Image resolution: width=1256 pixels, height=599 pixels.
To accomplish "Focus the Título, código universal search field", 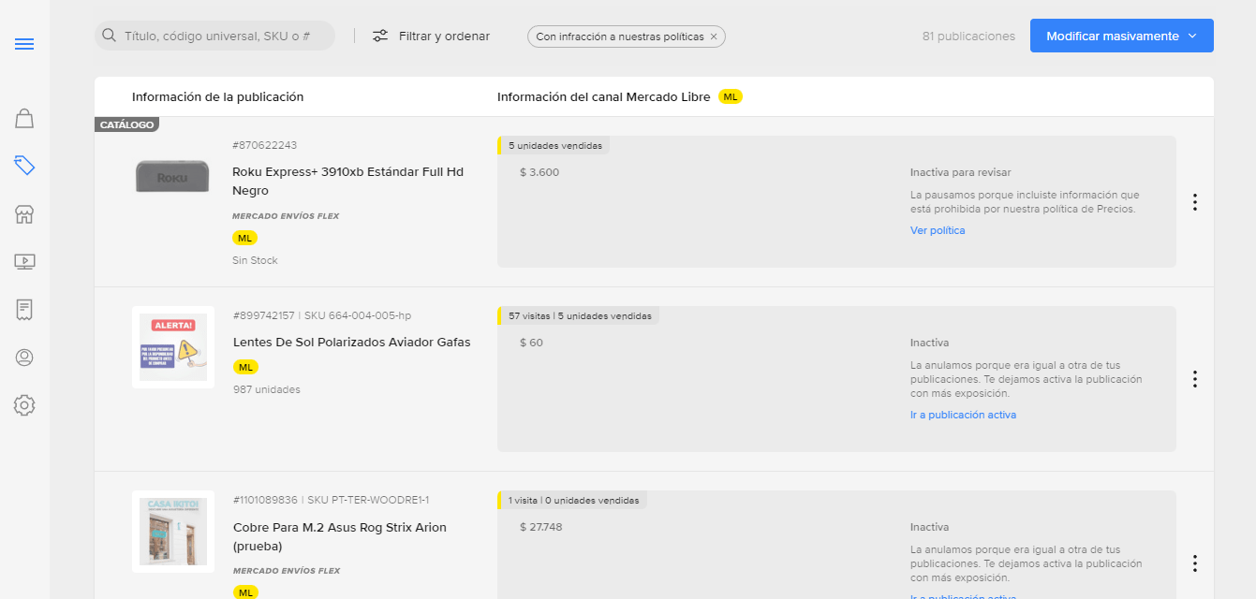I will [x=214, y=36].
